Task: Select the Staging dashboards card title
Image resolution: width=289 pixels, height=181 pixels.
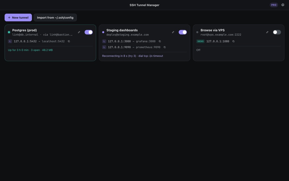Action: tap(122, 30)
